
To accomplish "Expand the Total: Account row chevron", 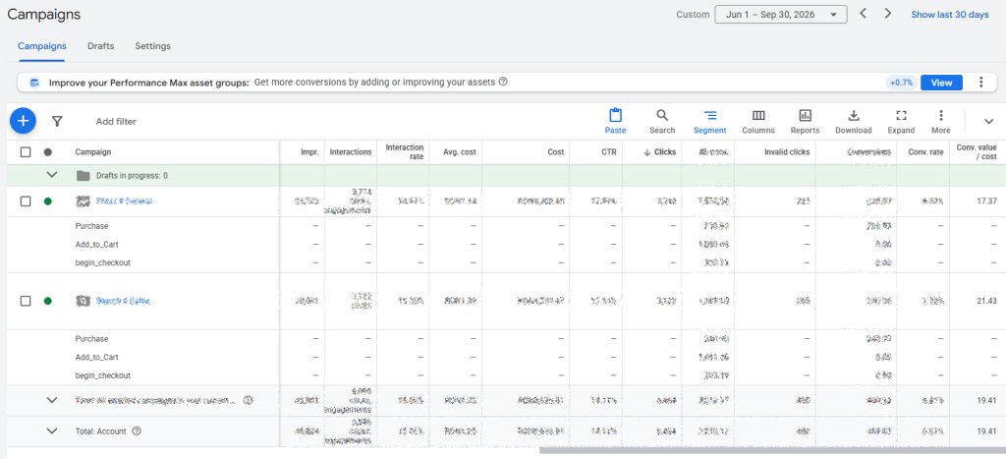I will [x=53, y=430].
